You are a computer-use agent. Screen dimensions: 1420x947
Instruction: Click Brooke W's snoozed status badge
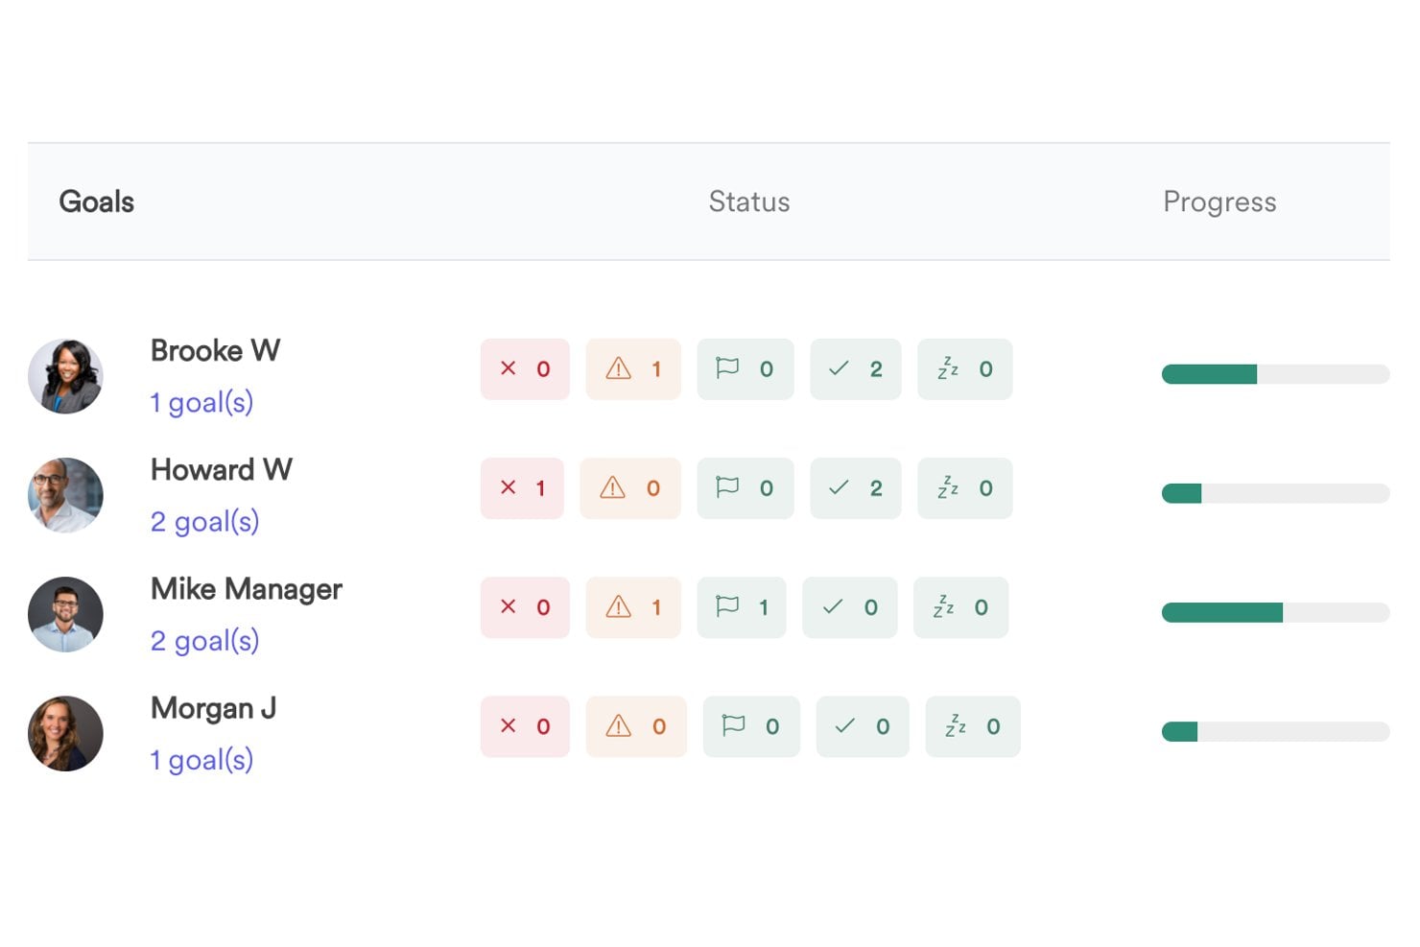965,369
